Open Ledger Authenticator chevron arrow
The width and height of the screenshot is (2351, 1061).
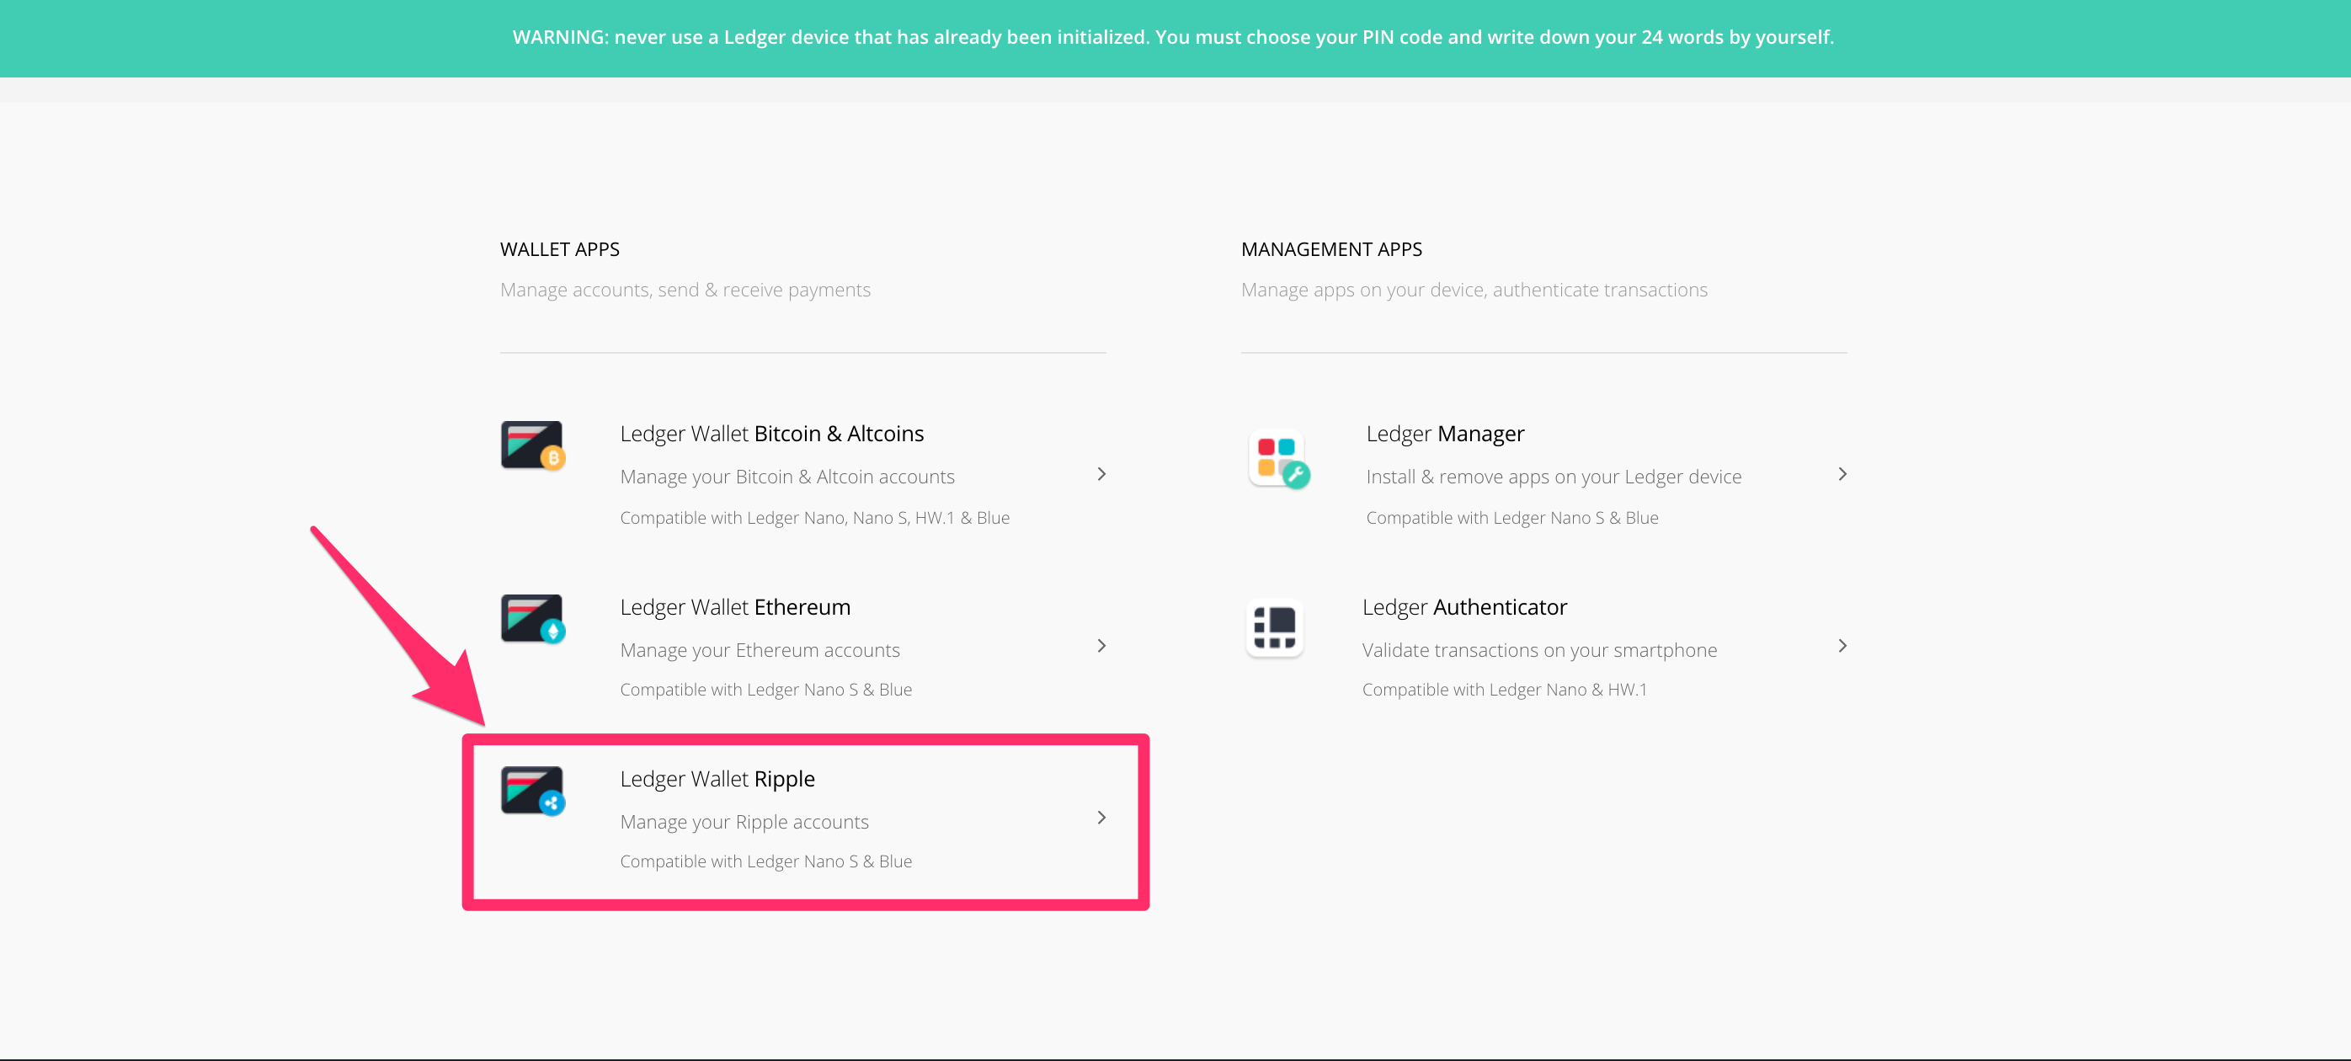tap(1842, 646)
